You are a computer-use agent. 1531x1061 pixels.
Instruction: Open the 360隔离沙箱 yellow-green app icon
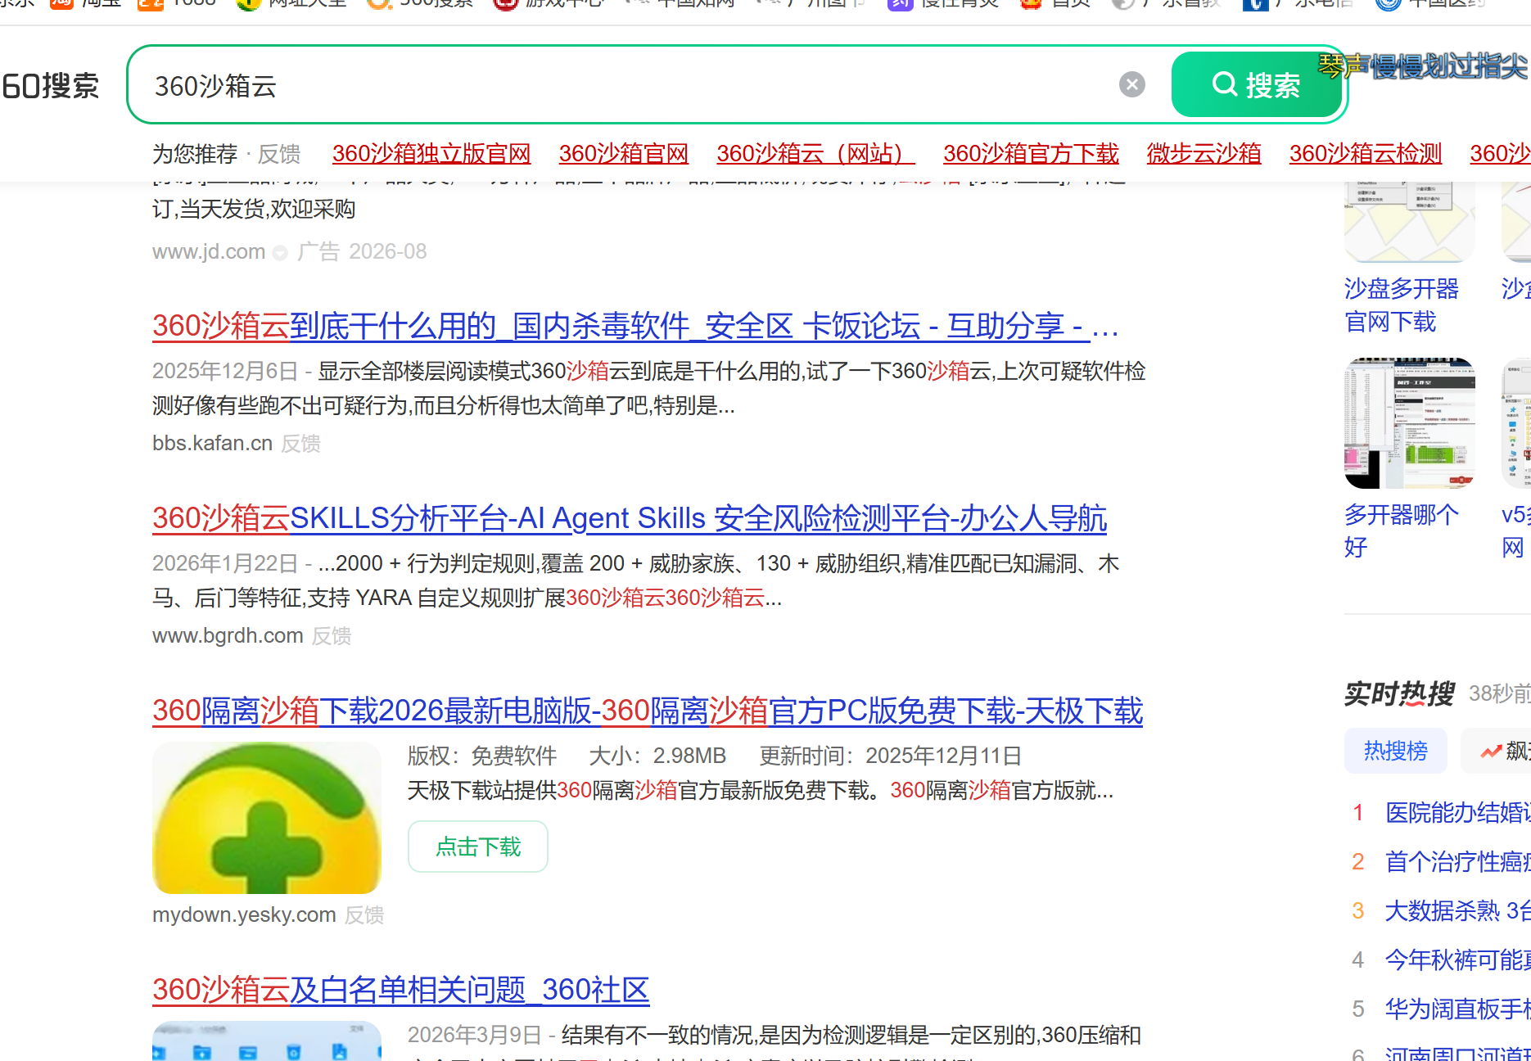267,818
